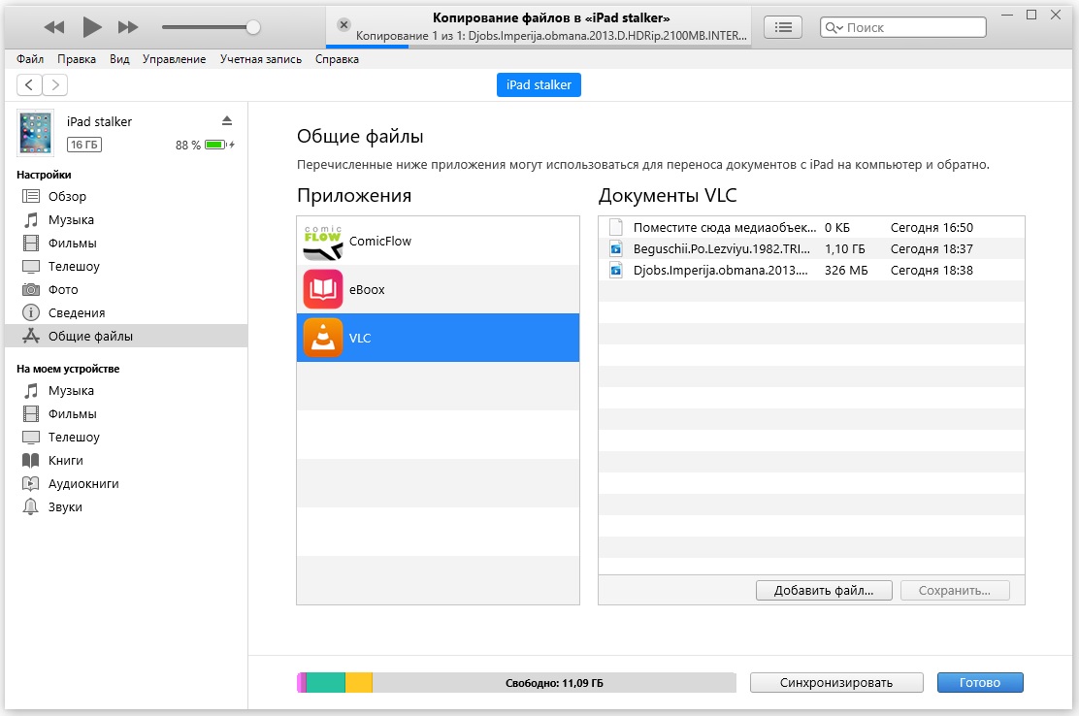Click the battery charge indicator icon
This screenshot has height=716, width=1079.
click(x=219, y=145)
